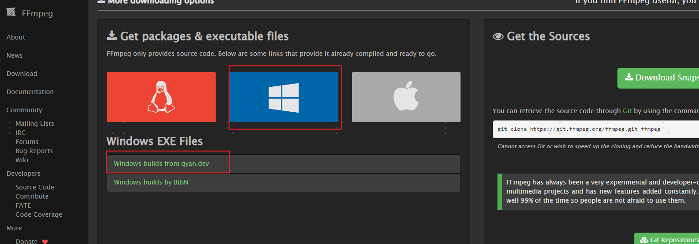Select the Linux penguin packages tile
This screenshot has height=244, width=699.
click(x=161, y=97)
